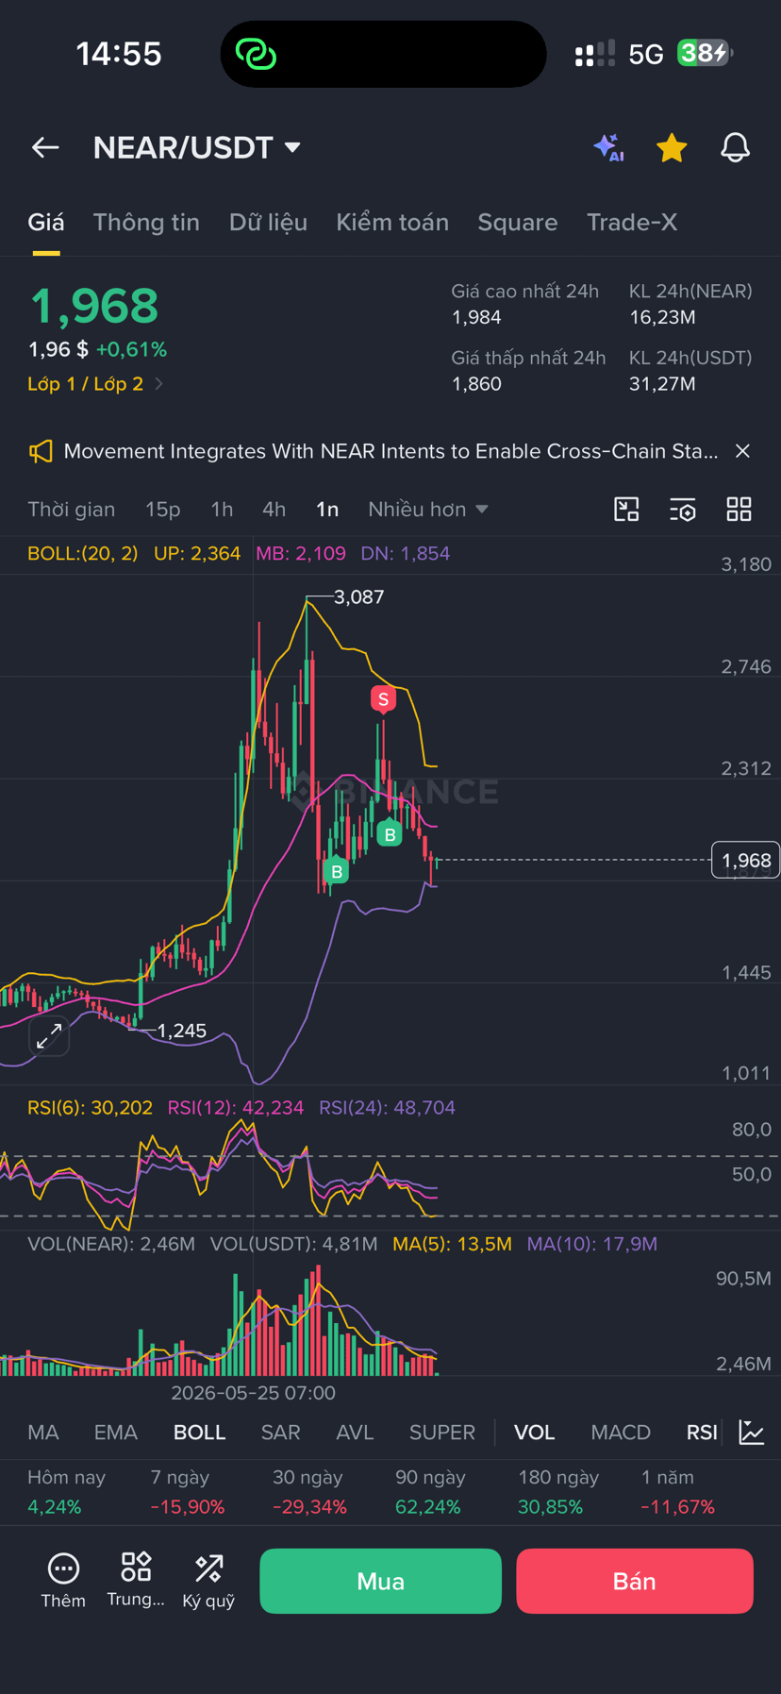This screenshot has height=1694, width=781.
Task: Open the price alert bell icon
Action: pyautogui.click(x=735, y=147)
